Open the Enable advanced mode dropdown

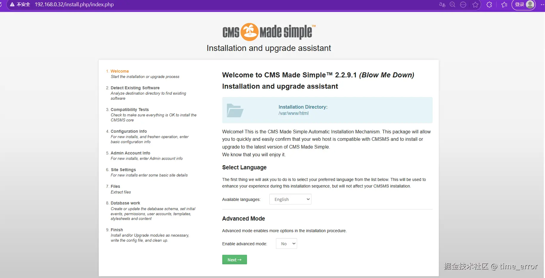(286, 243)
